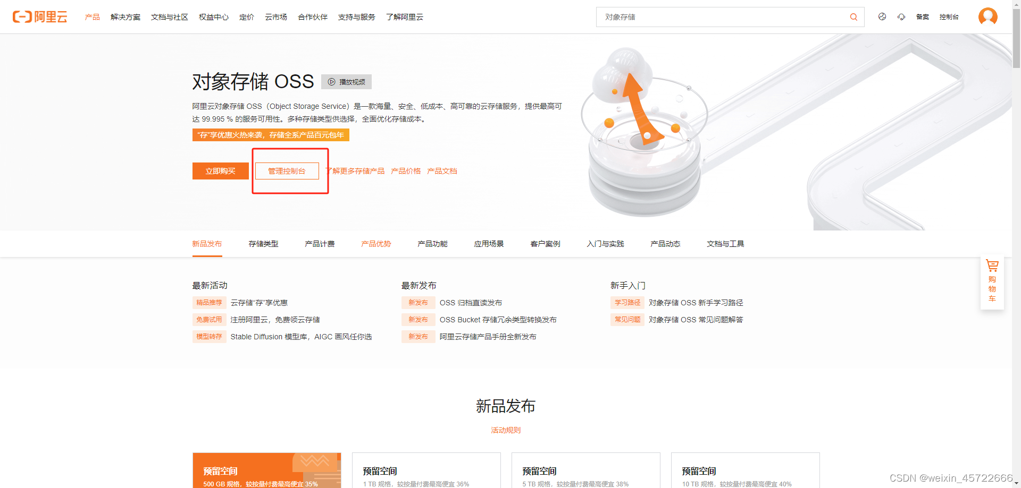
Task: Open the shopping cart sidebar
Action: (992, 281)
